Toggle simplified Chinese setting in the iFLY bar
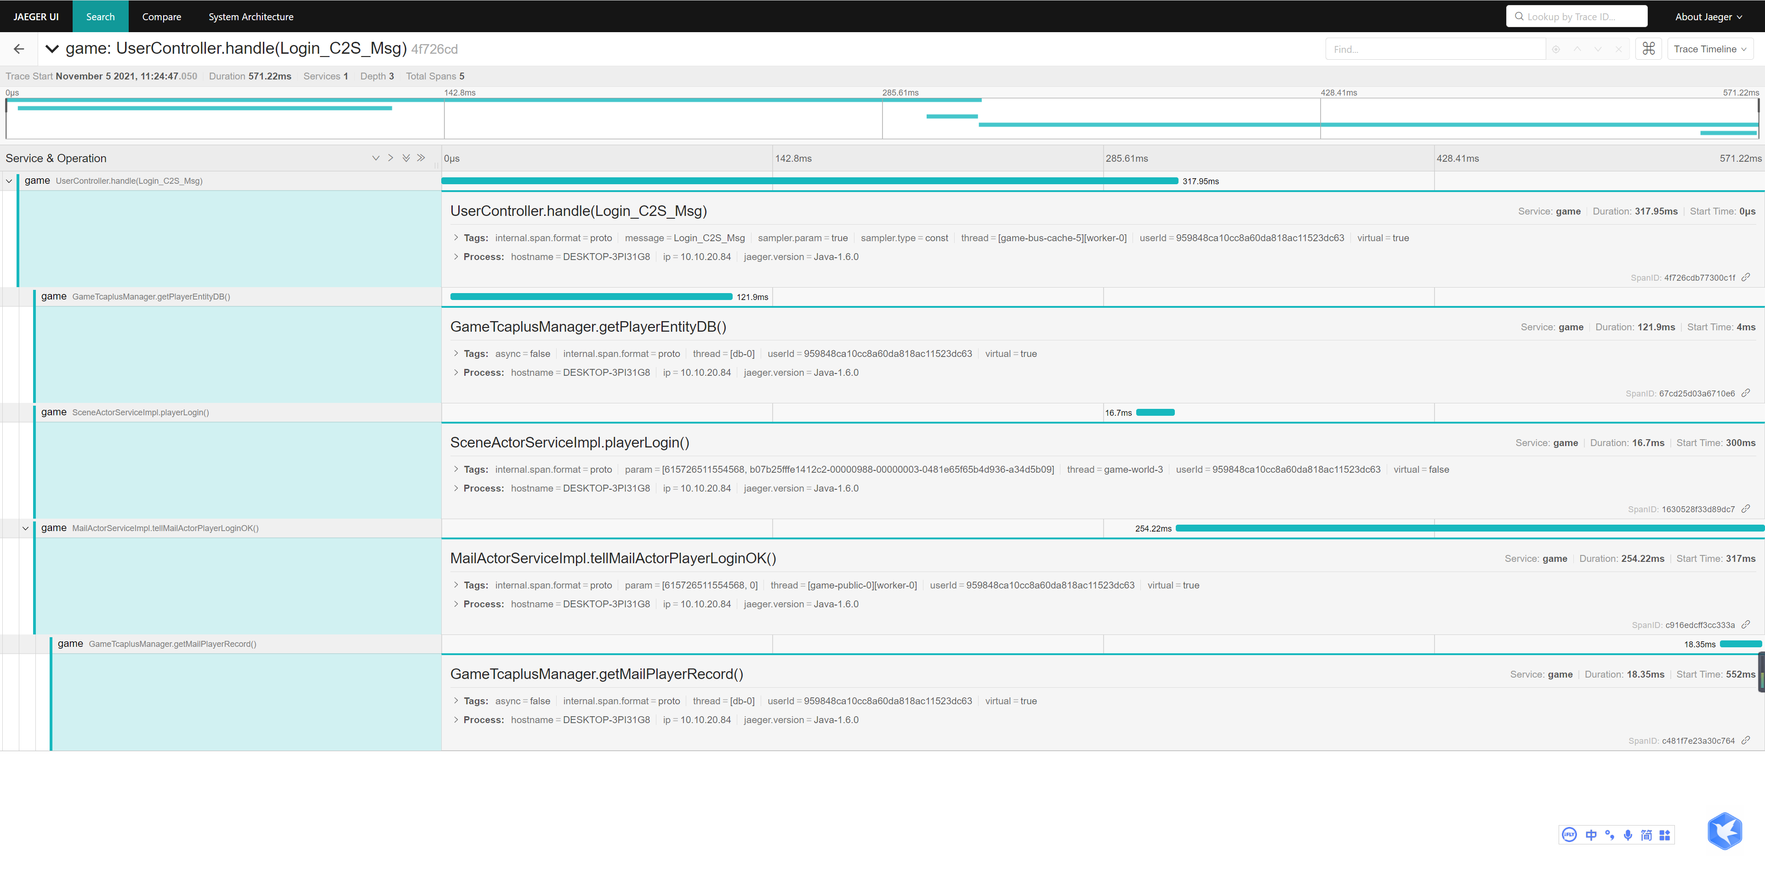This screenshot has height=894, width=1765. pyautogui.click(x=1646, y=834)
